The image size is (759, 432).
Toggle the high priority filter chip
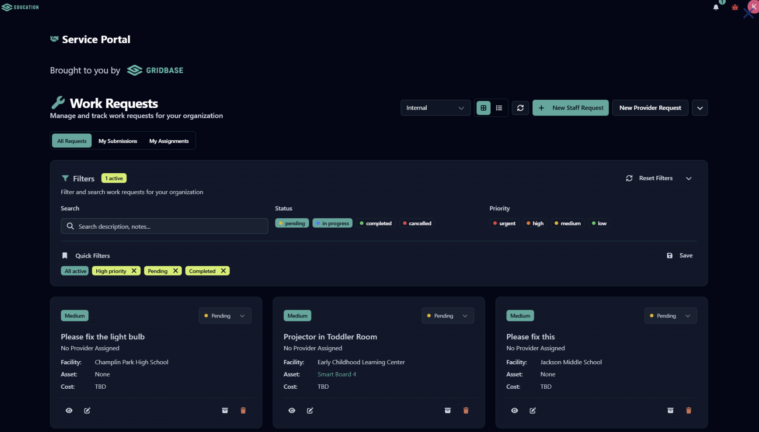(535, 223)
